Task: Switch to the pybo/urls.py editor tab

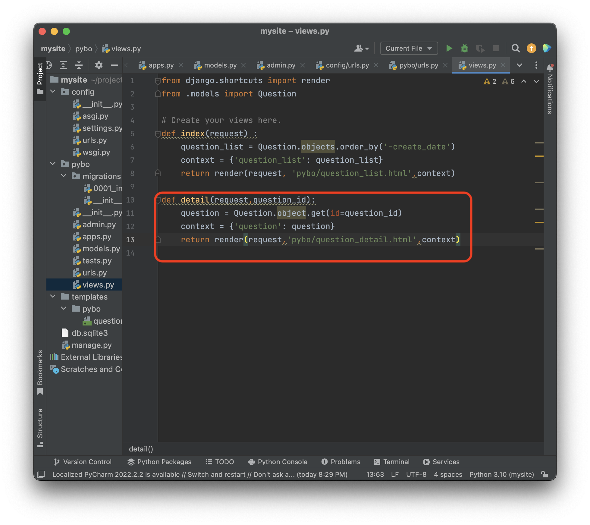Action: click(418, 65)
